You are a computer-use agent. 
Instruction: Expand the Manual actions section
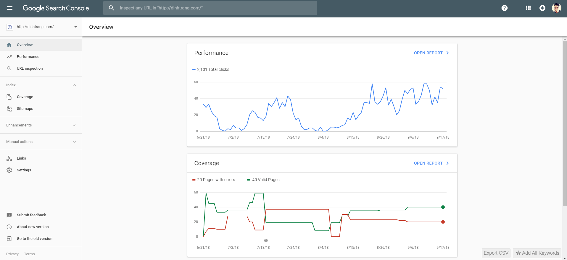(x=74, y=142)
